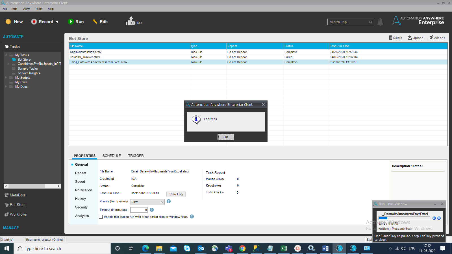Viewport: 452px width, 254px height.
Task: Enable task to run with similar files checkbox
Action: (x=101, y=217)
